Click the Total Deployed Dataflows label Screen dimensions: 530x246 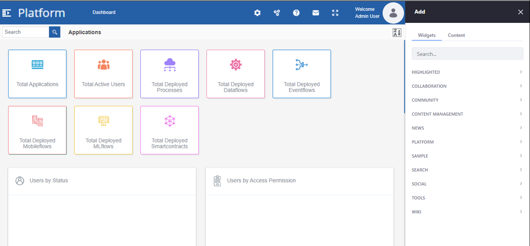click(x=236, y=87)
